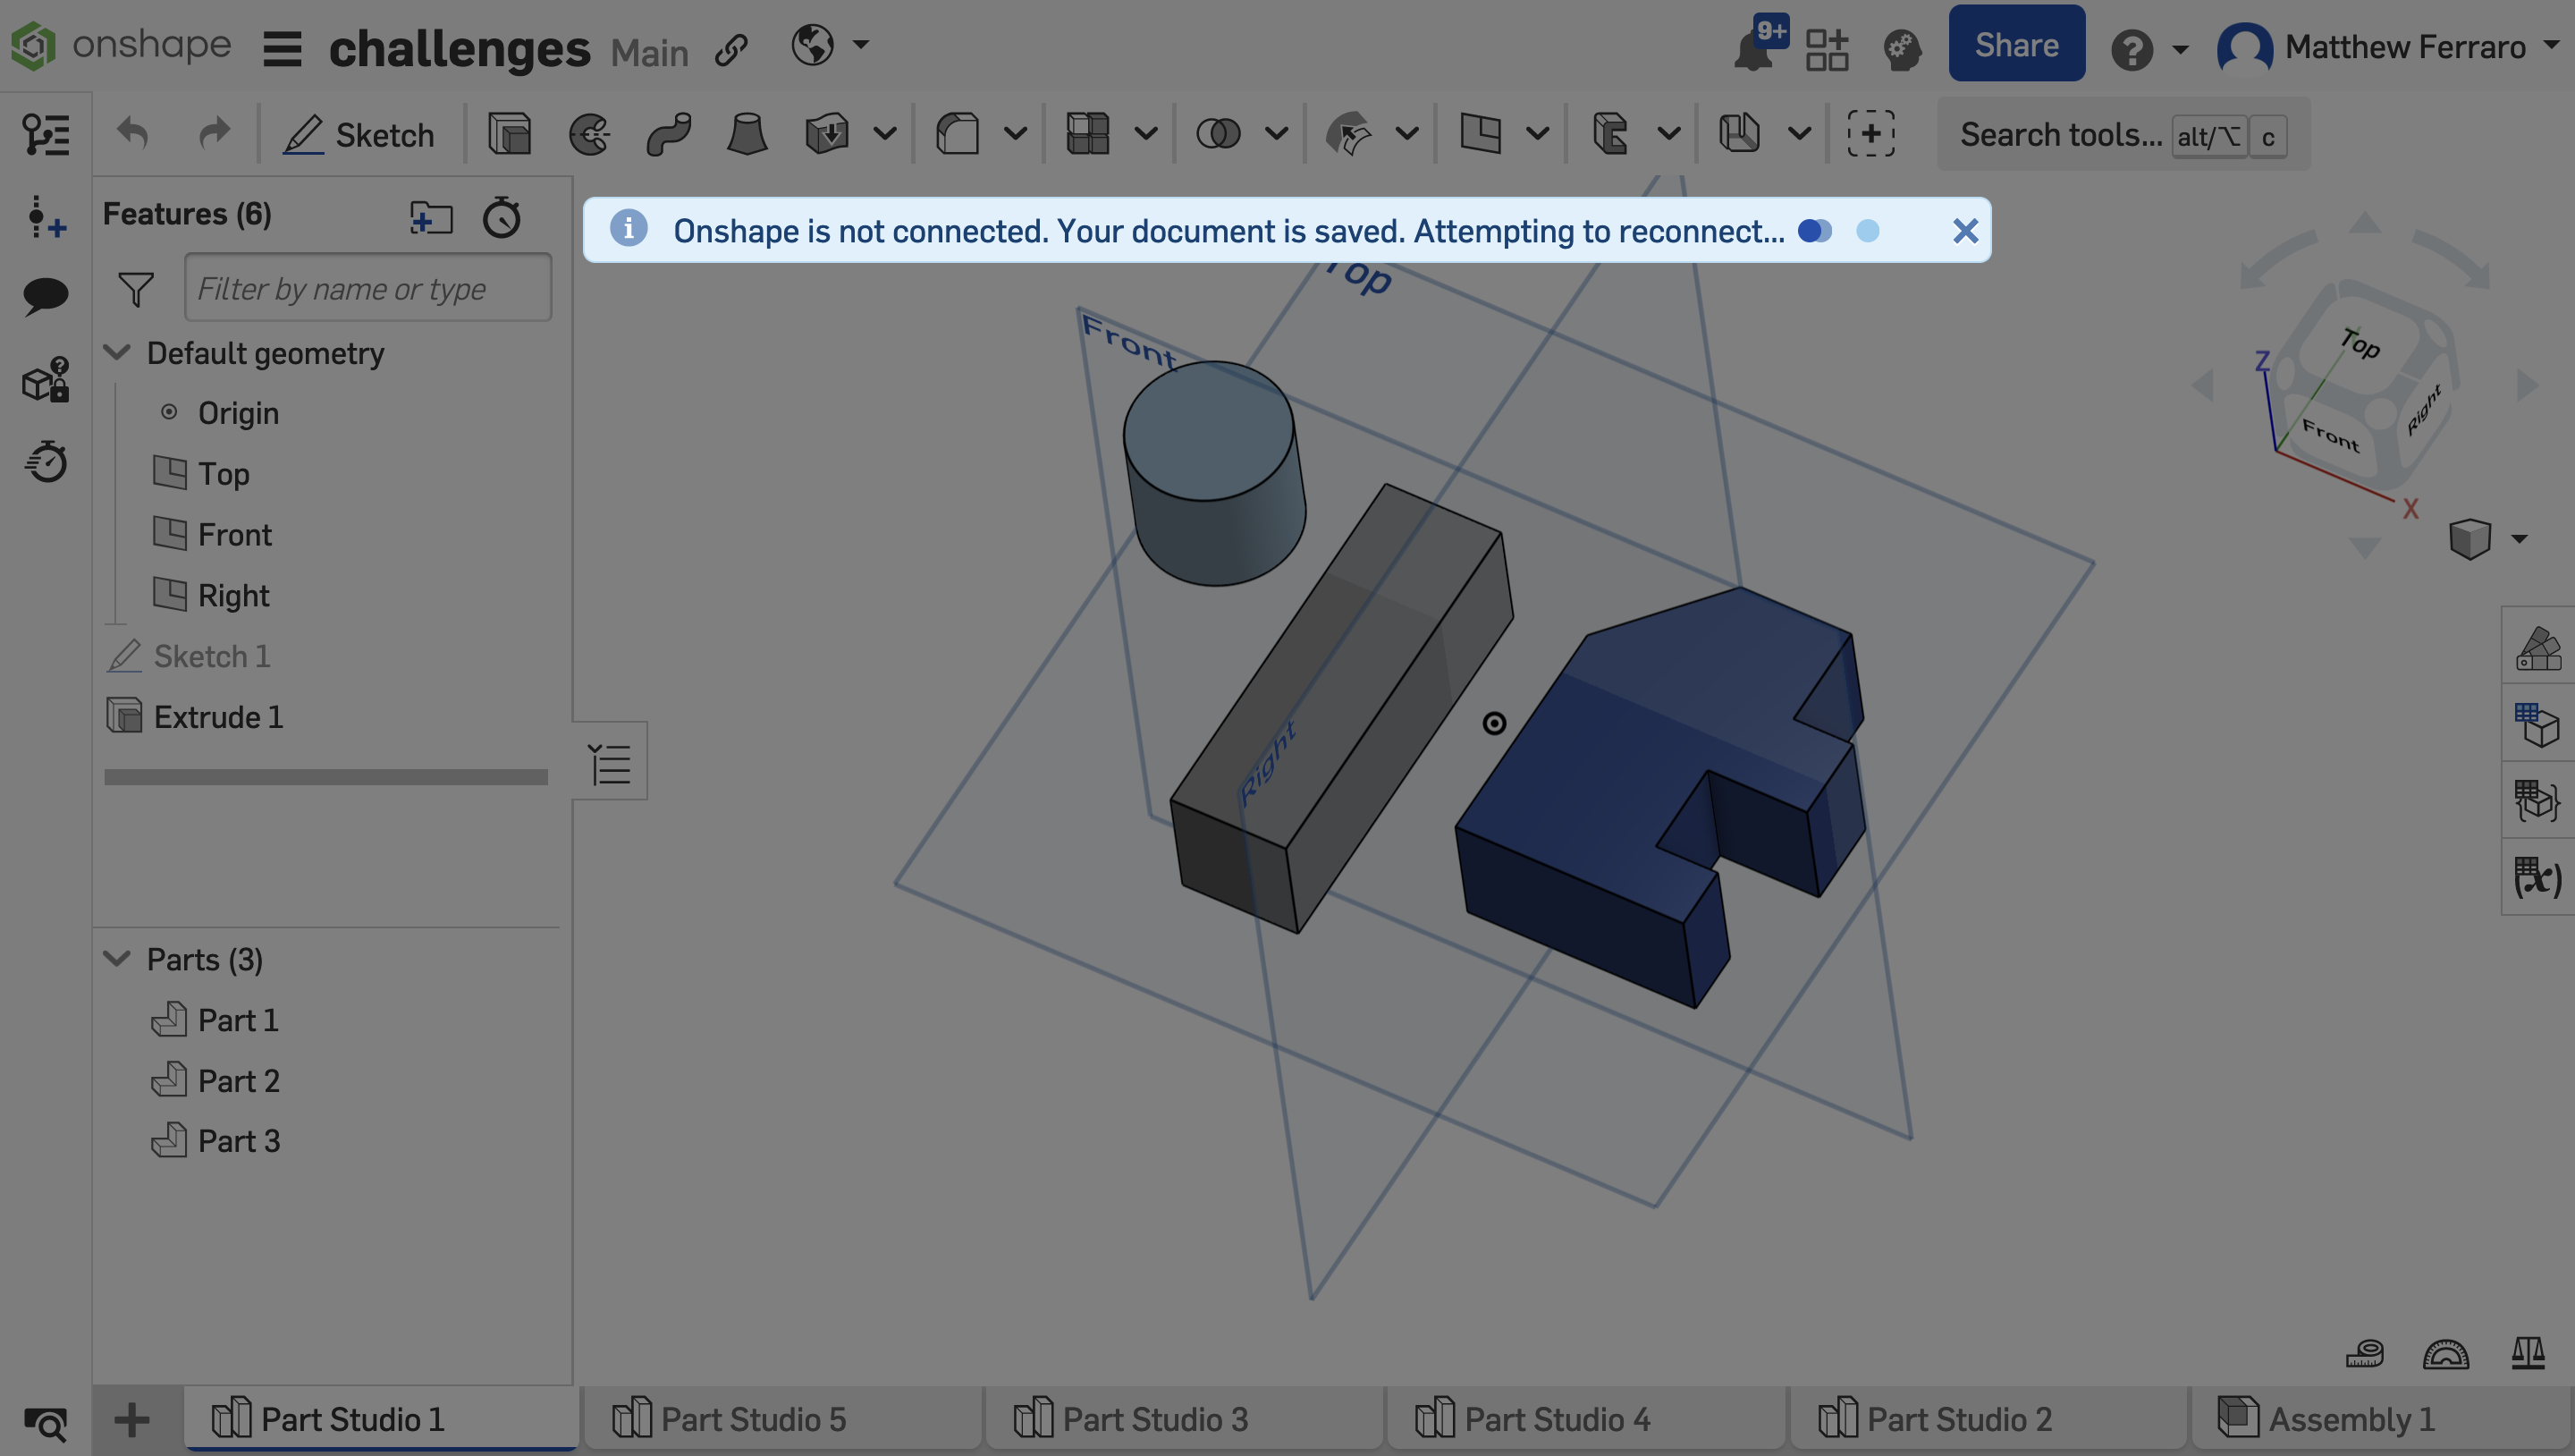Screen dimensions: 2575x1456
Task: Click the Share button
Action: [x=2016, y=44]
